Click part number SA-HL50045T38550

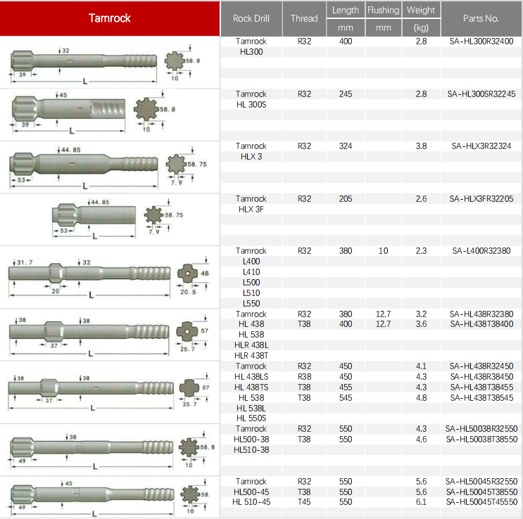click(481, 492)
